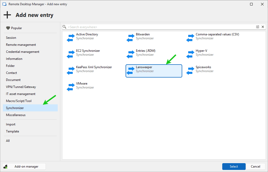
Task: Select the Bitwarden synchronizer icon
Action: (x=130, y=36)
